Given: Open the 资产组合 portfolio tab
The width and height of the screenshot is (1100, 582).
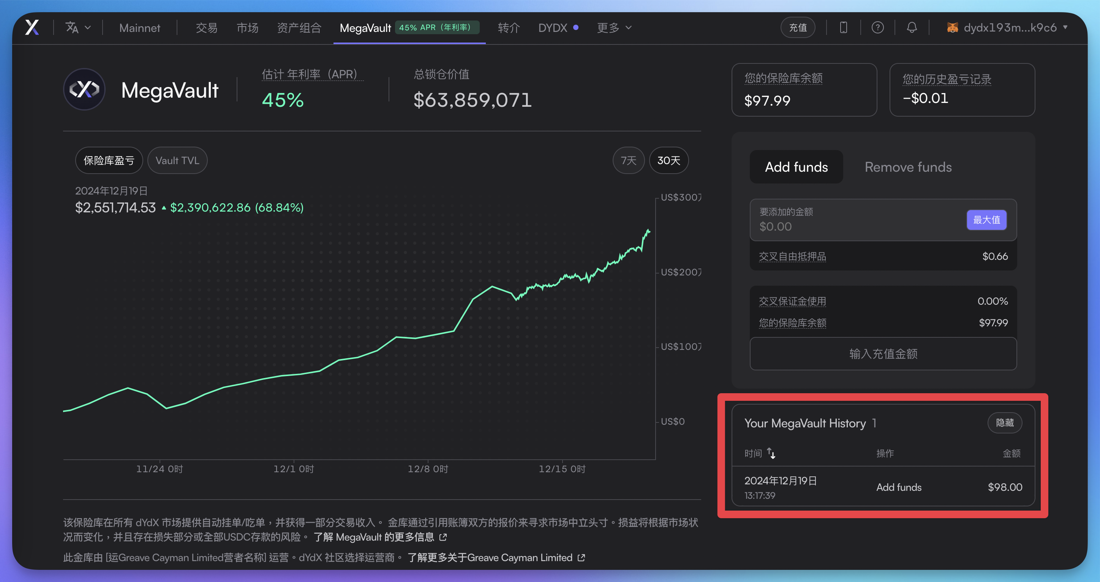Looking at the screenshot, I should pyautogui.click(x=299, y=28).
